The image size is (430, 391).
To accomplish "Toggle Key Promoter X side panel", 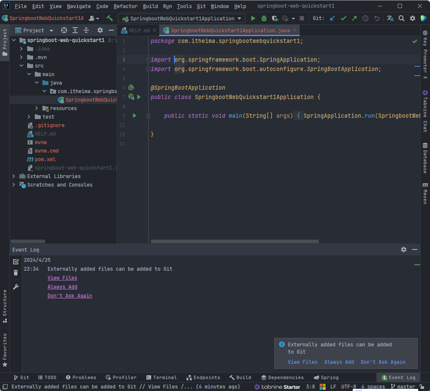I will click(x=425, y=55).
